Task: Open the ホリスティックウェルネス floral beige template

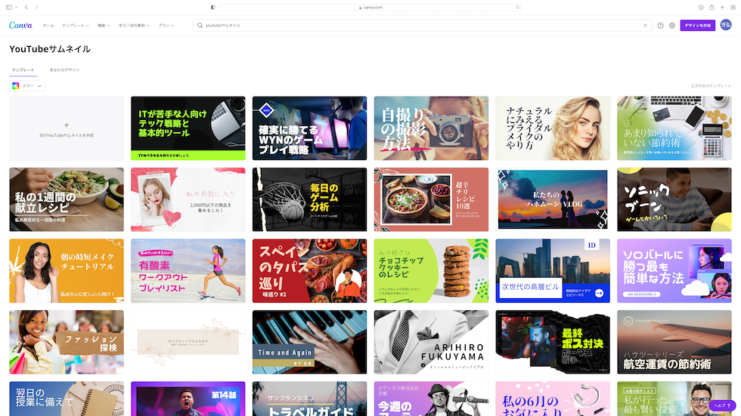Action: pos(188,342)
